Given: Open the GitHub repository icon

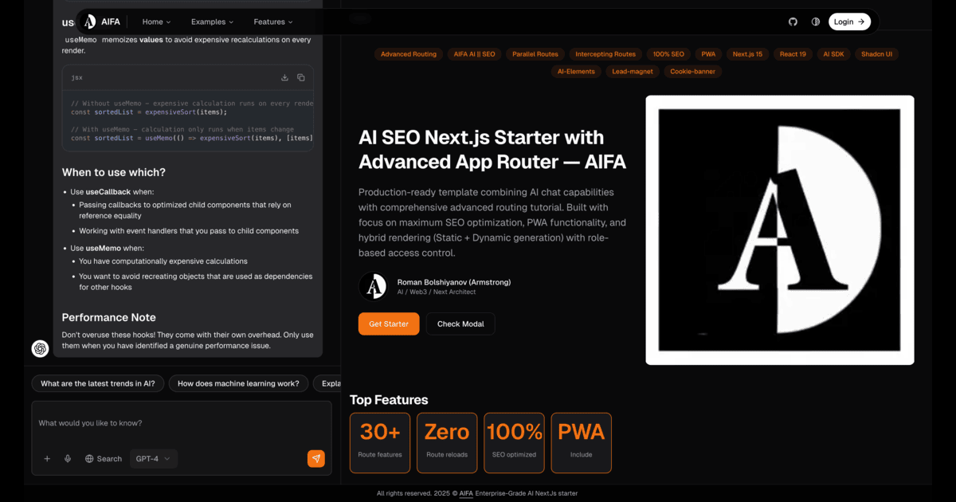Looking at the screenshot, I should (793, 22).
